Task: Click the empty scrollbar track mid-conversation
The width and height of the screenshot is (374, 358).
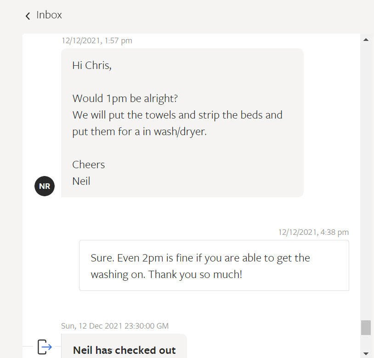Action: click(366, 184)
